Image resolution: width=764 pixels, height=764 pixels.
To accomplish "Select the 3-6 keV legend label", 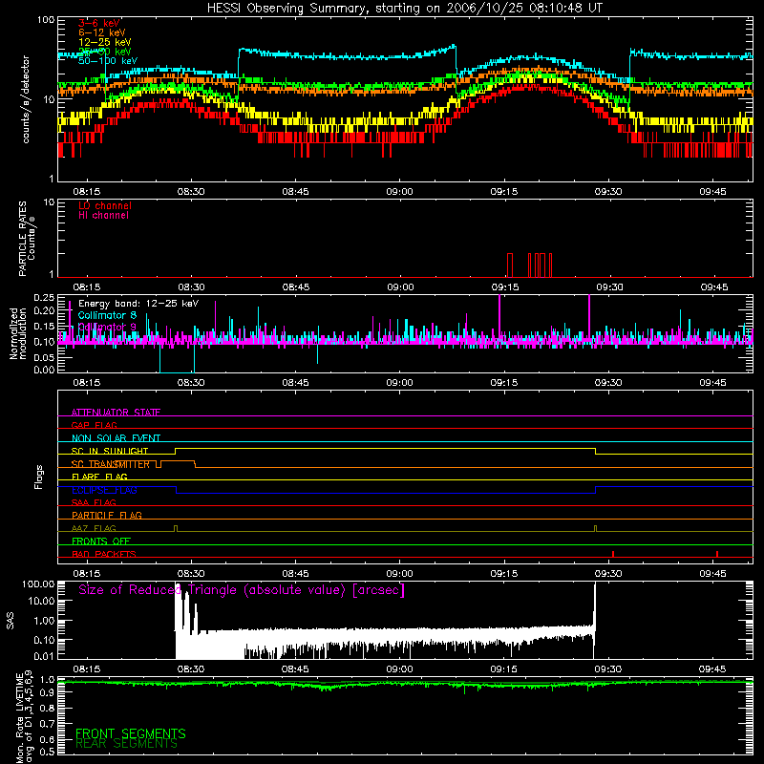I will 99,23.
